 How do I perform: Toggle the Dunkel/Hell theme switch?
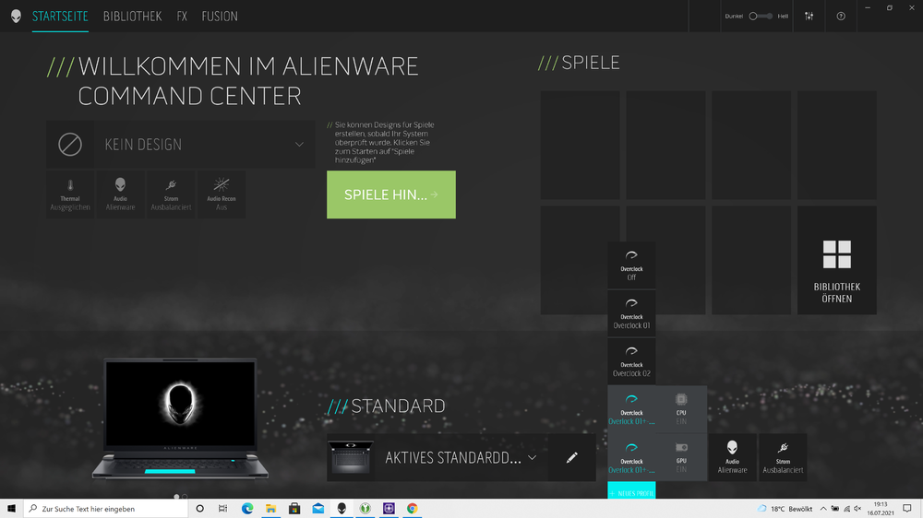tap(761, 16)
